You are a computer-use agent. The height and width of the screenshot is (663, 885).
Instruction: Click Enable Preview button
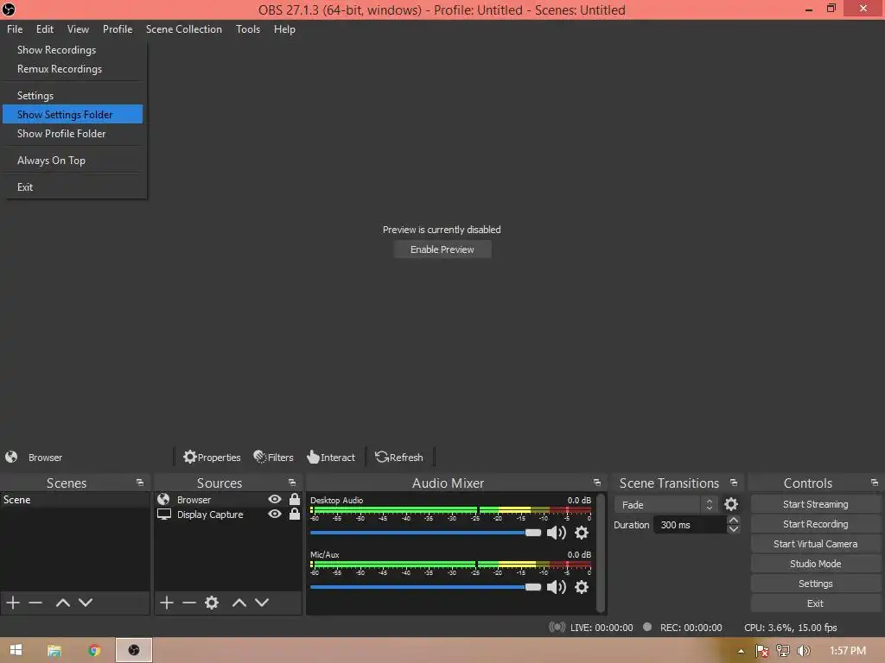tap(442, 249)
